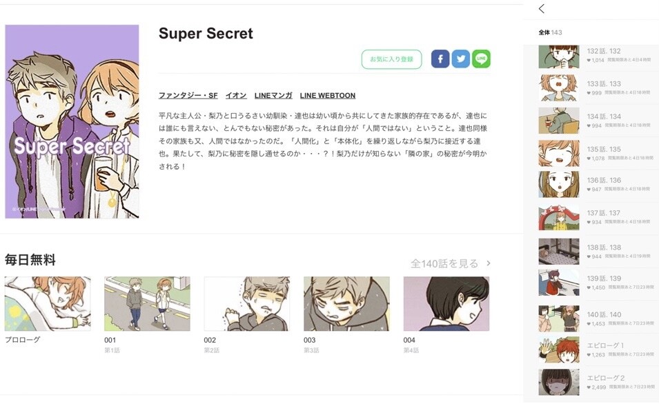Image resolution: width=659 pixels, height=404 pixels.
Task: Open the ファンタジー・SF genre link
Action: (x=188, y=95)
